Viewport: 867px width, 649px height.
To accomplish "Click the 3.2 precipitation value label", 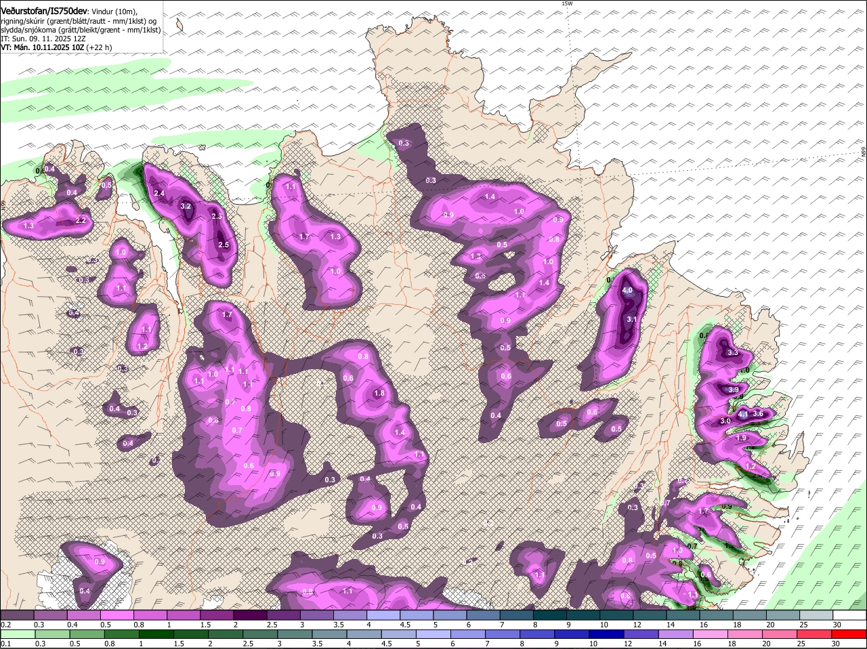I will [x=186, y=206].
